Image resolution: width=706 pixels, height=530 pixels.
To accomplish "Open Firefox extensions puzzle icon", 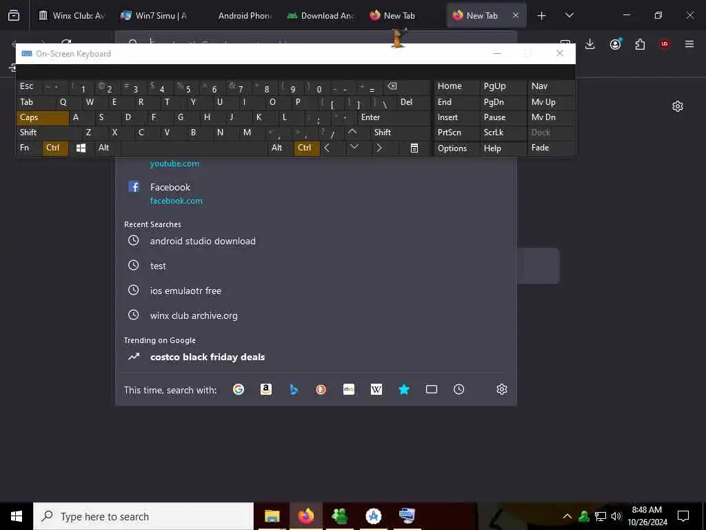I will click(640, 44).
